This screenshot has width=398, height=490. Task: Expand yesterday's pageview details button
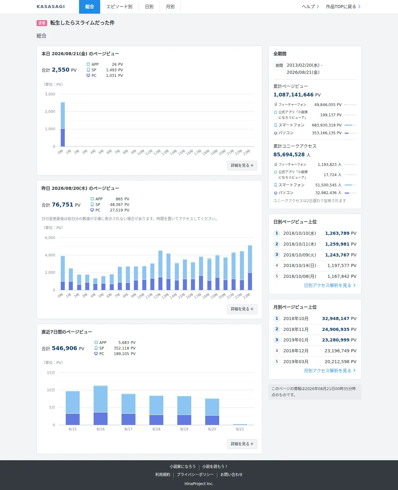pos(242,309)
